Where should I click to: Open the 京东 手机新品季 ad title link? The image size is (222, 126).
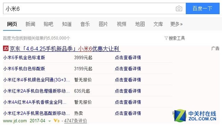coord(65,49)
